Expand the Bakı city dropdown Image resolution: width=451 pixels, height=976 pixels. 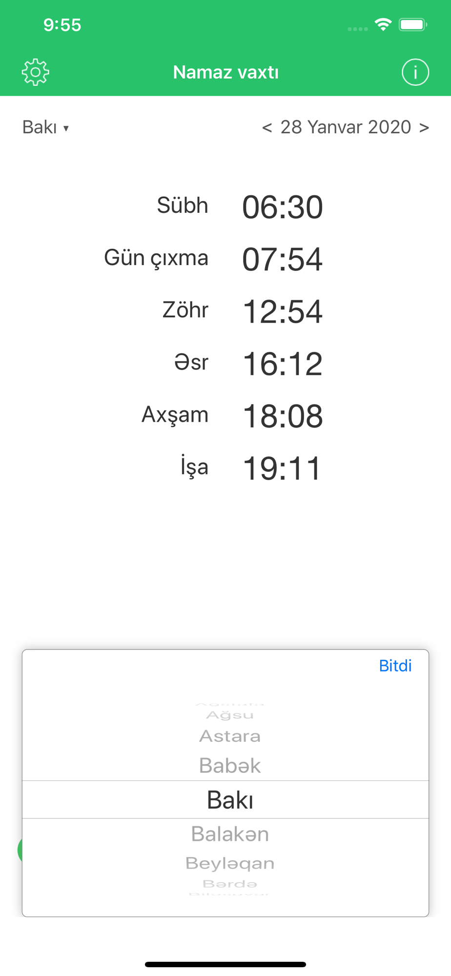(45, 127)
